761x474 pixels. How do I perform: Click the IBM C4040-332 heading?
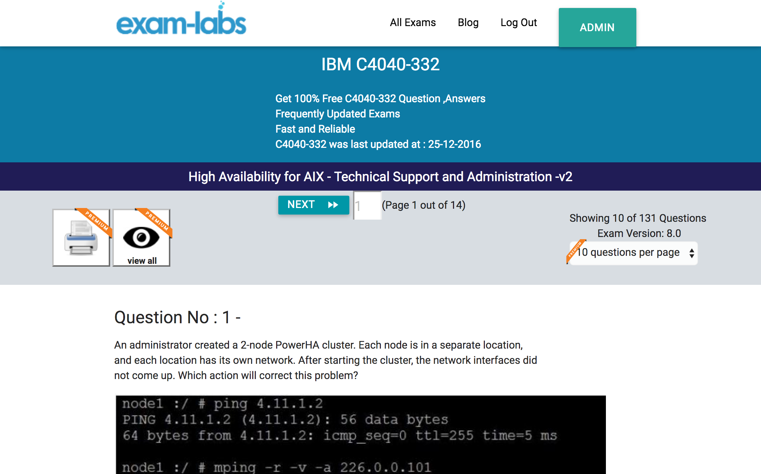(380, 65)
